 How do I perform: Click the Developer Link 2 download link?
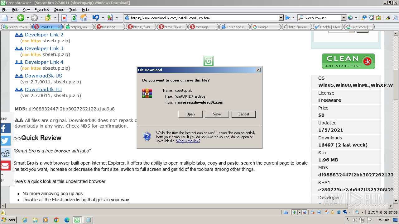coord(44,35)
